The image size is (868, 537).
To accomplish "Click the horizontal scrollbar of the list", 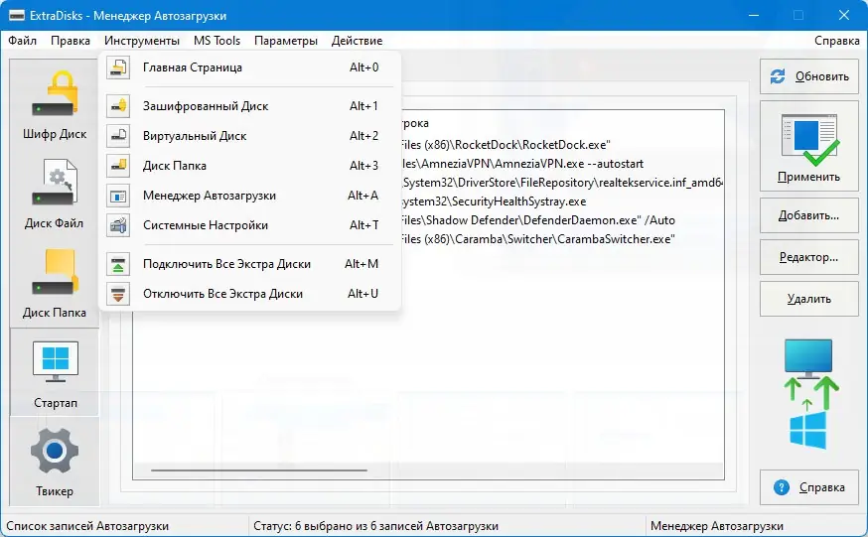I will [x=259, y=470].
